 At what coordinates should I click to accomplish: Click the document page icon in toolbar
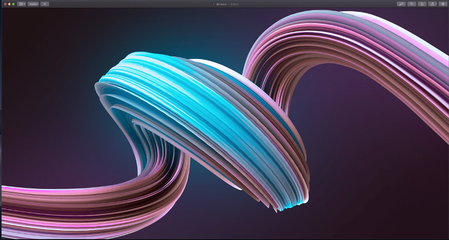coord(422,4)
